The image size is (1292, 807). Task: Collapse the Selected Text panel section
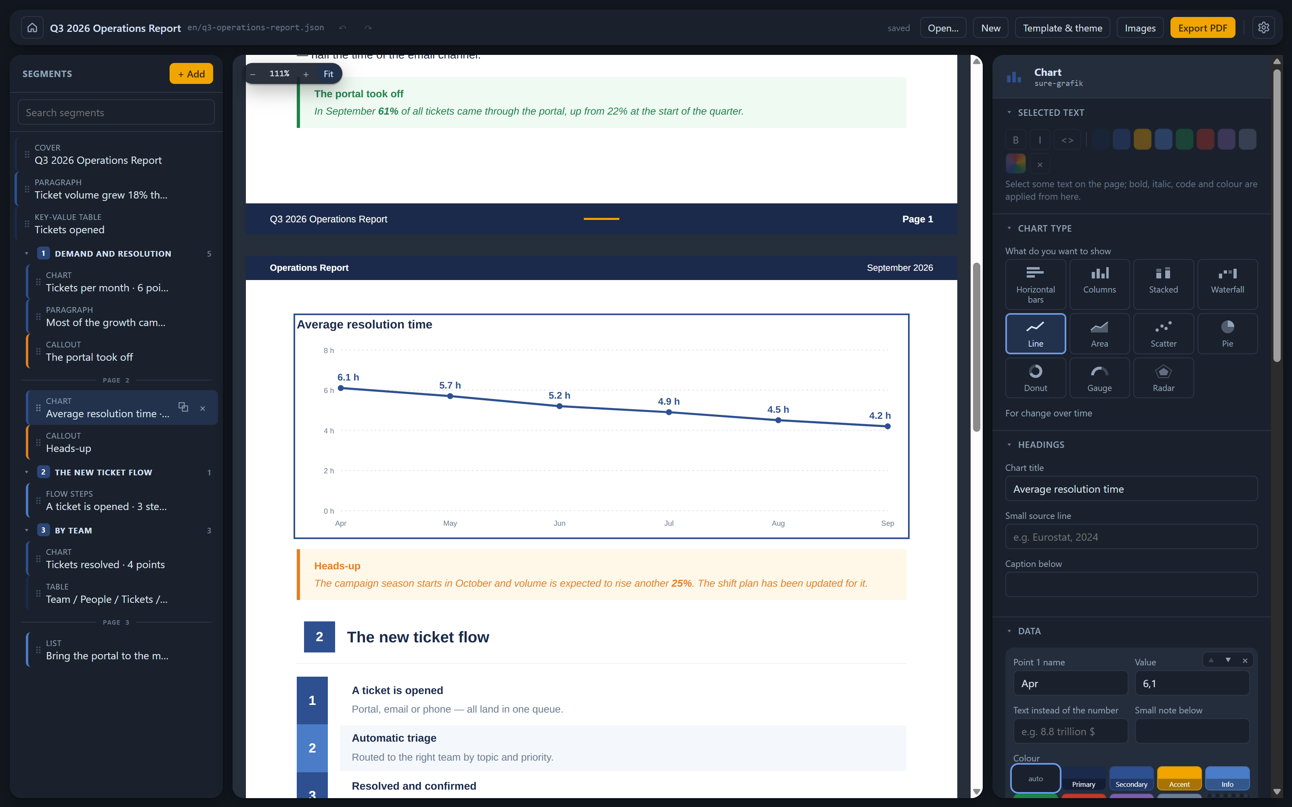tap(1009, 113)
